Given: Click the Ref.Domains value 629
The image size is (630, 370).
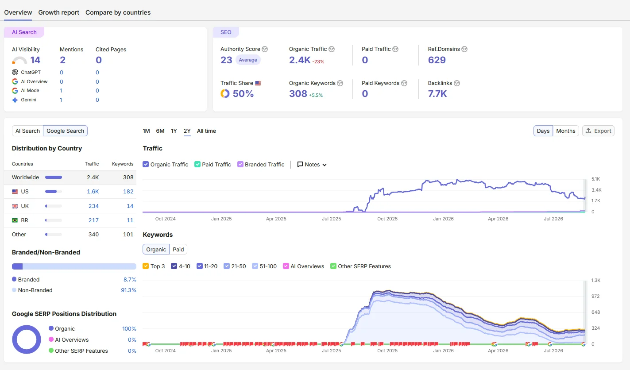Looking at the screenshot, I should click(x=437, y=60).
